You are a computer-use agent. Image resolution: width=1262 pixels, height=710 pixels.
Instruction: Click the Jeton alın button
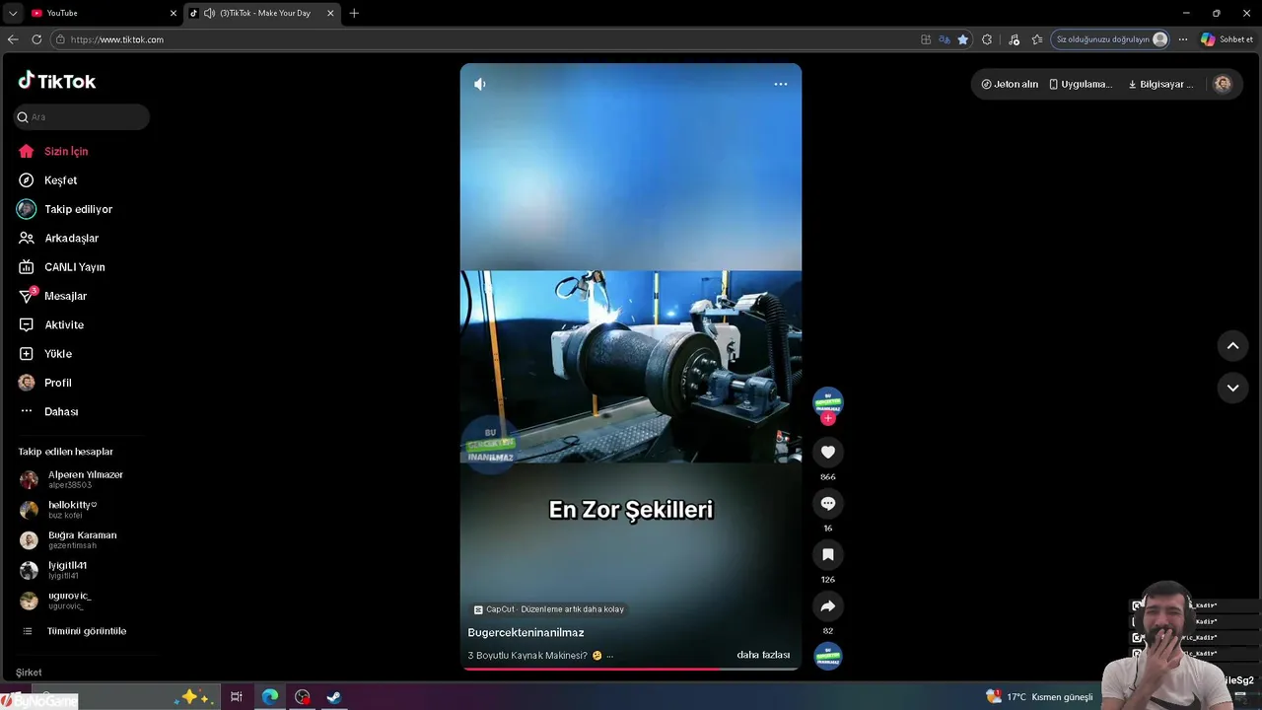tap(1010, 84)
